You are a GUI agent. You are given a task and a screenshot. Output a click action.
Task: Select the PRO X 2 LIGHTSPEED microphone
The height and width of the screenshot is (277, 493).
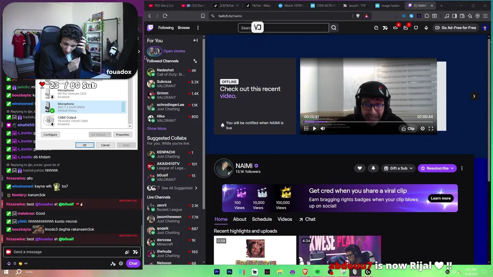pyautogui.click(x=84, y=107)
